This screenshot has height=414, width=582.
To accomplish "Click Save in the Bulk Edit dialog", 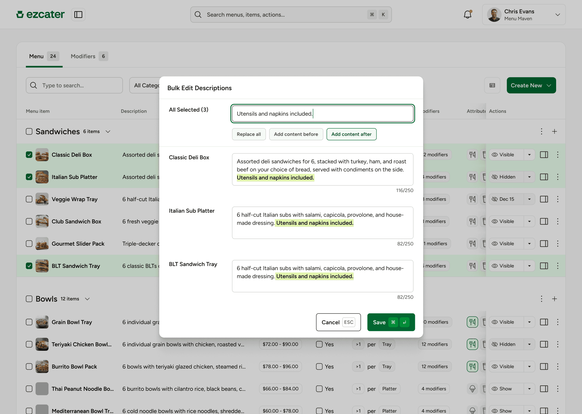I will coord(391,322).
